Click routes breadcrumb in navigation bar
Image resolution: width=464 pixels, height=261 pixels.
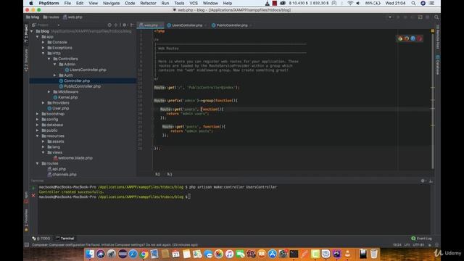tap(51, 17)
